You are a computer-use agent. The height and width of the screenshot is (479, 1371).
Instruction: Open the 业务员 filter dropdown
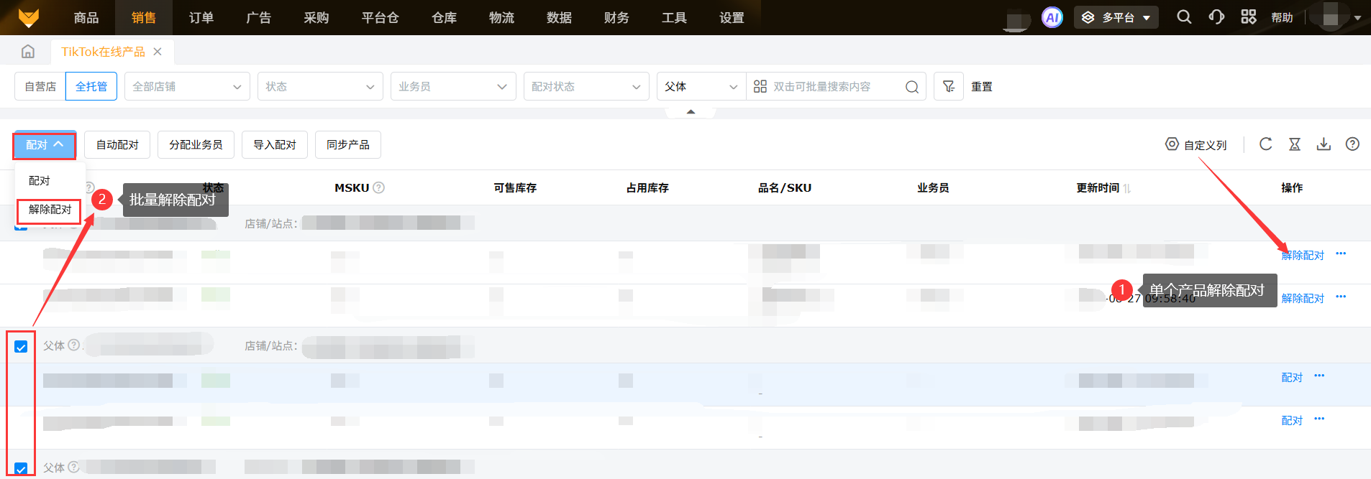coord(453,86)
